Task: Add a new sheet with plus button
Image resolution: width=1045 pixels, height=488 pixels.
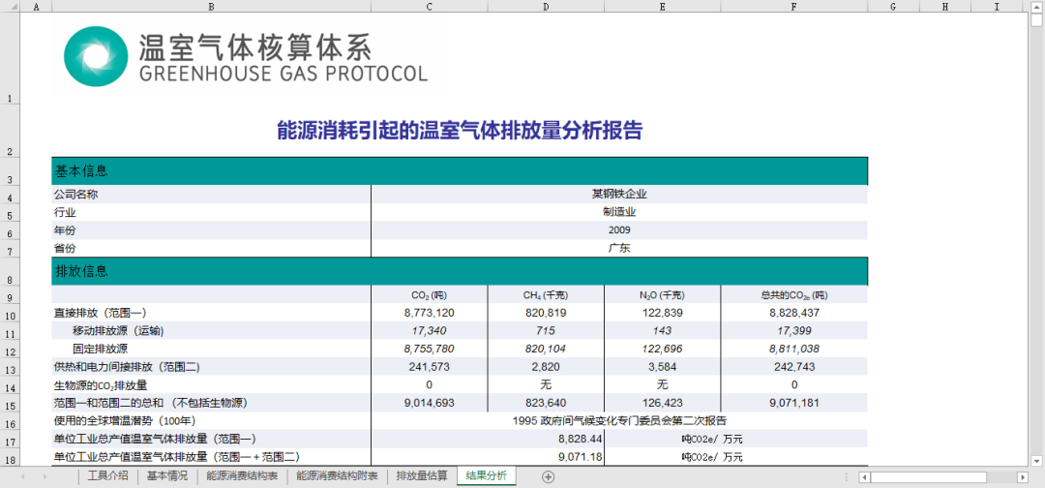Action: tap(548, 476)
